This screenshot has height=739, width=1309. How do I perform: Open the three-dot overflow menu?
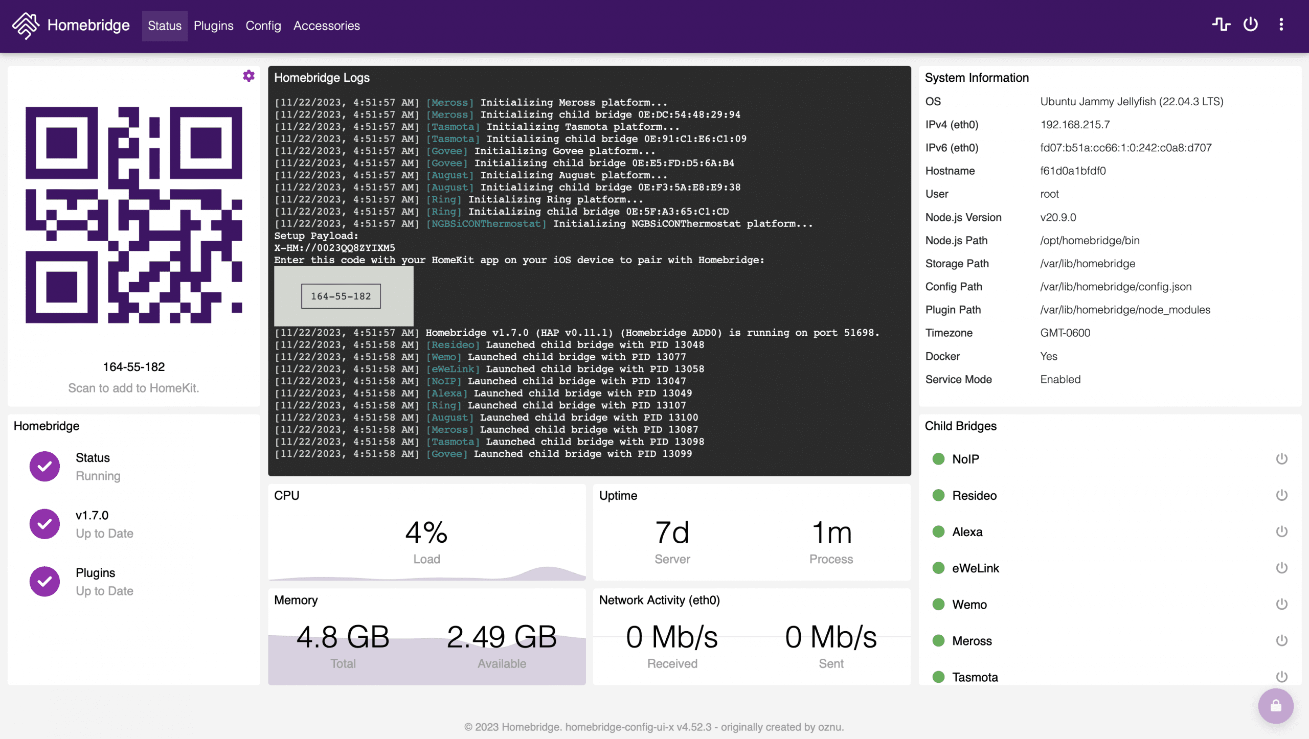click(x=1281, y=25)
